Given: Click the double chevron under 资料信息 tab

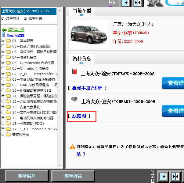Looking at the screenshot, I should (x=81, y=63).
